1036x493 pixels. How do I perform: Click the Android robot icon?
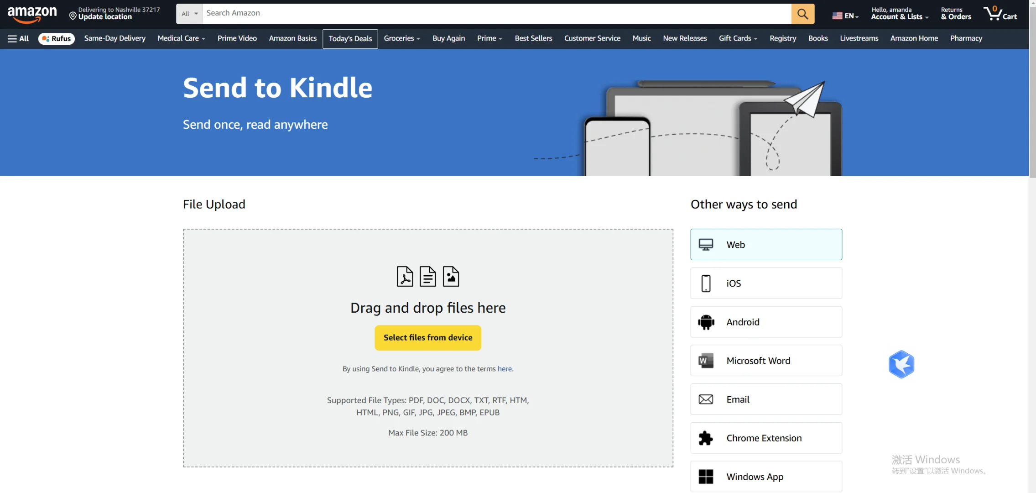pyautogui.click(x=706, y=322)
